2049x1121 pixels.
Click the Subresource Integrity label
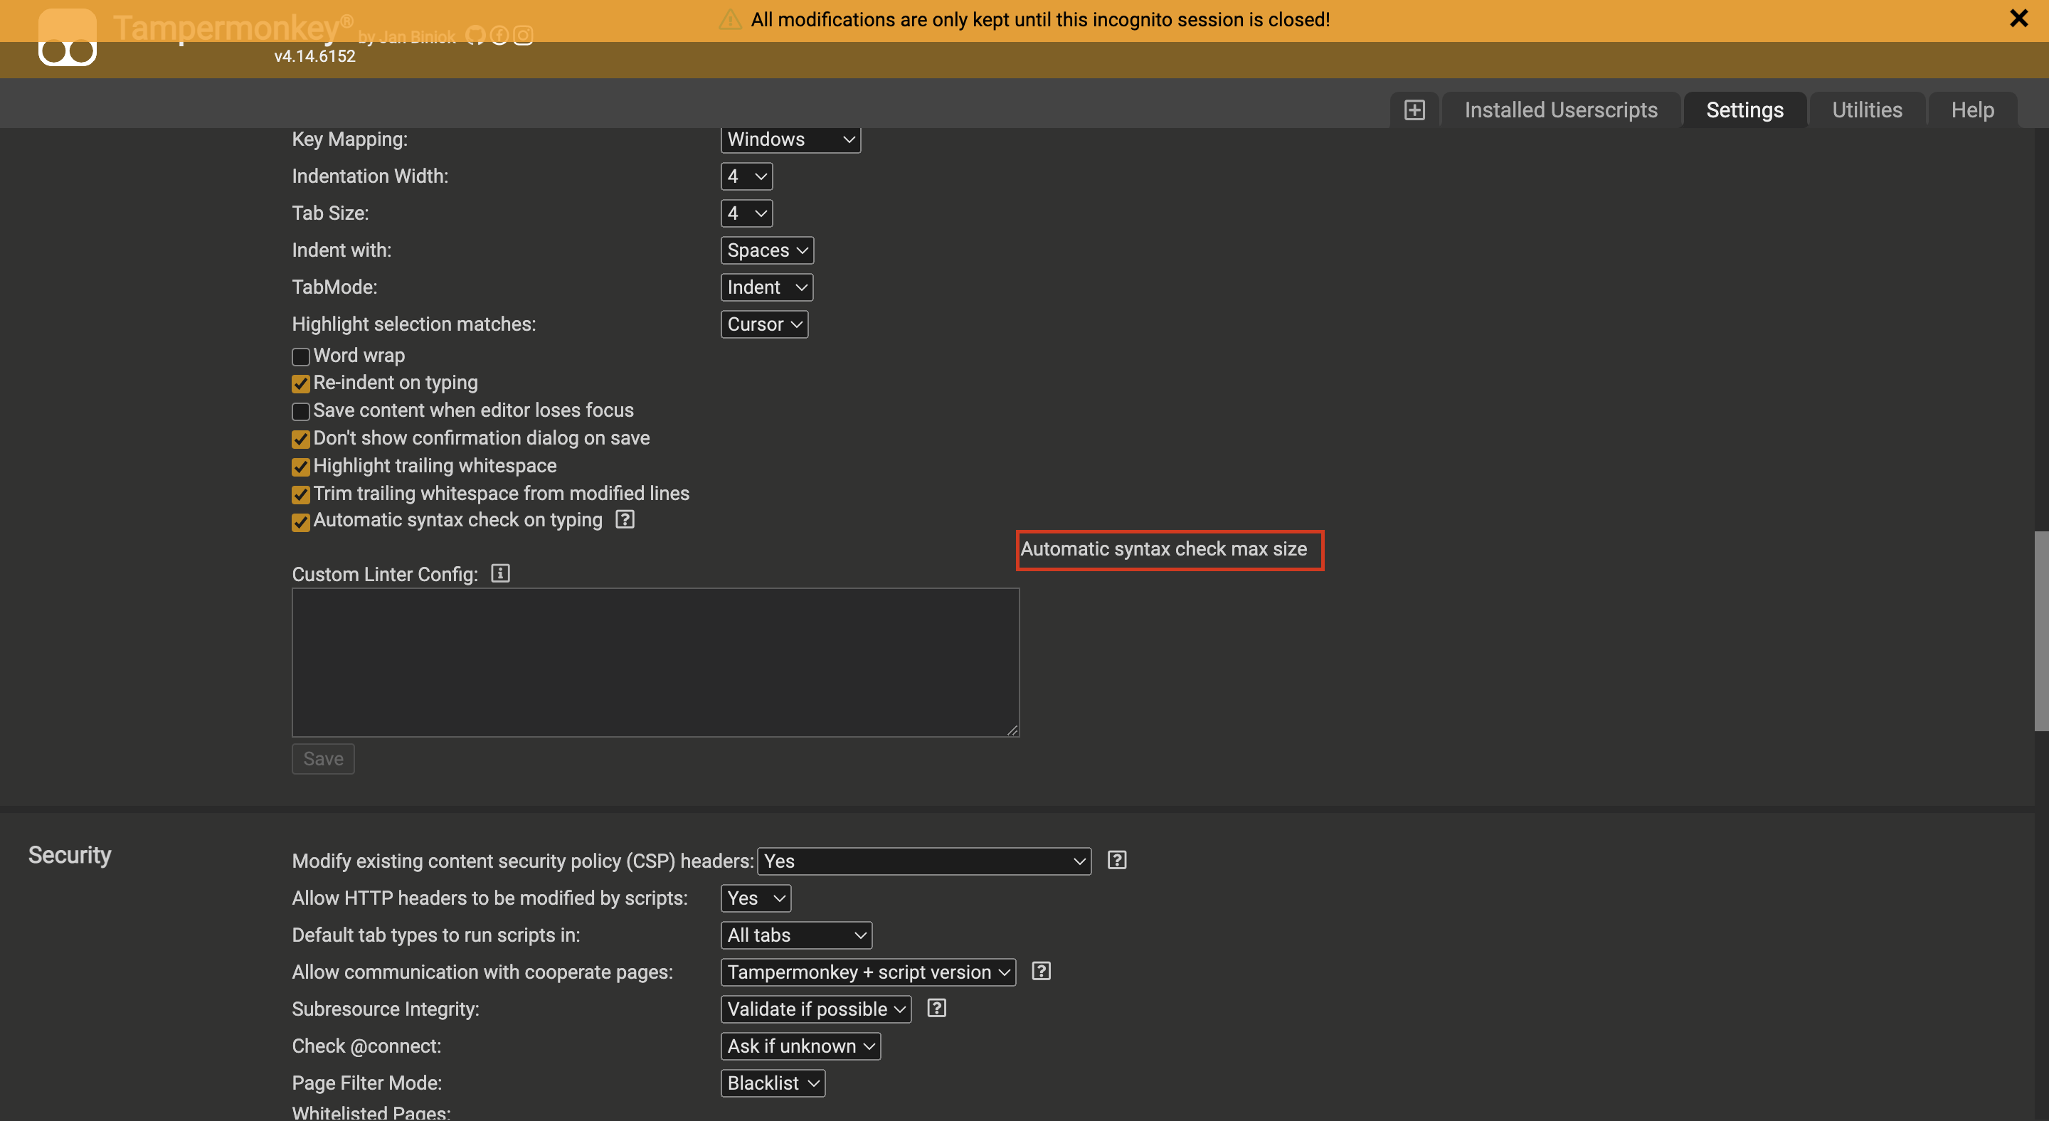click(386, 1009)
